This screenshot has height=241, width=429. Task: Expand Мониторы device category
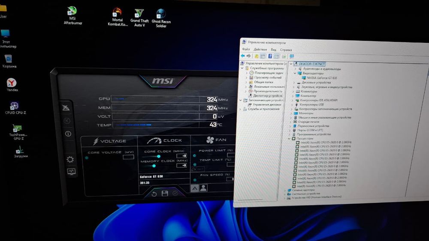292,113
